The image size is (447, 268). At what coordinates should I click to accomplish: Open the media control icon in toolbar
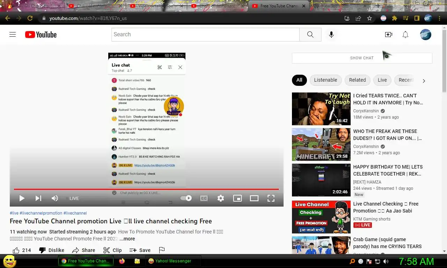click(405, 18)
